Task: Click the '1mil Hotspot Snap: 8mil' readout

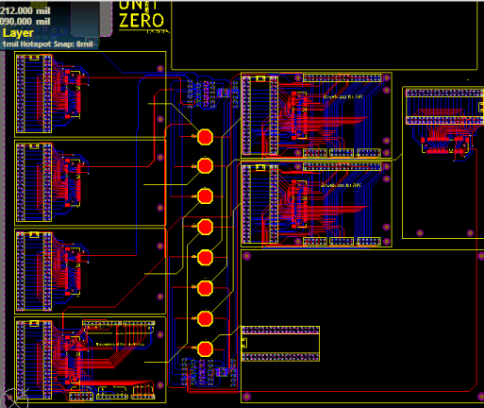Action: tap(47, 44)
